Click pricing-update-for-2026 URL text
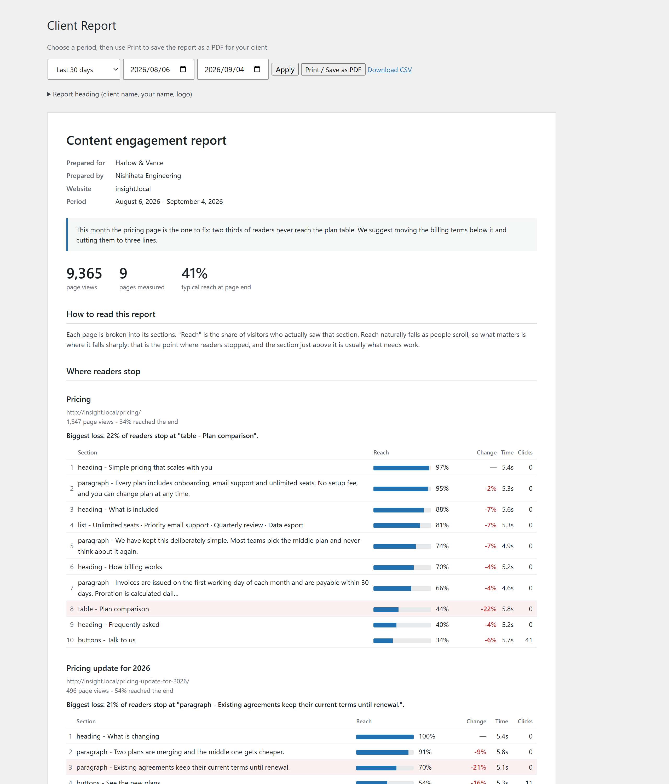Screen dimensions: 669x784 coord(128,681)
